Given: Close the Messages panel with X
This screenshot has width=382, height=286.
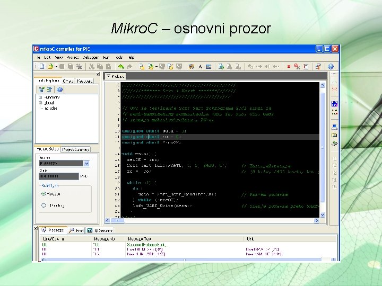Looking at the screenshot, I should coord(36,228).
